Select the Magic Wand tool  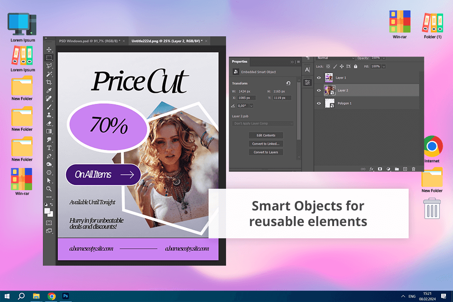tap(49, 74)
